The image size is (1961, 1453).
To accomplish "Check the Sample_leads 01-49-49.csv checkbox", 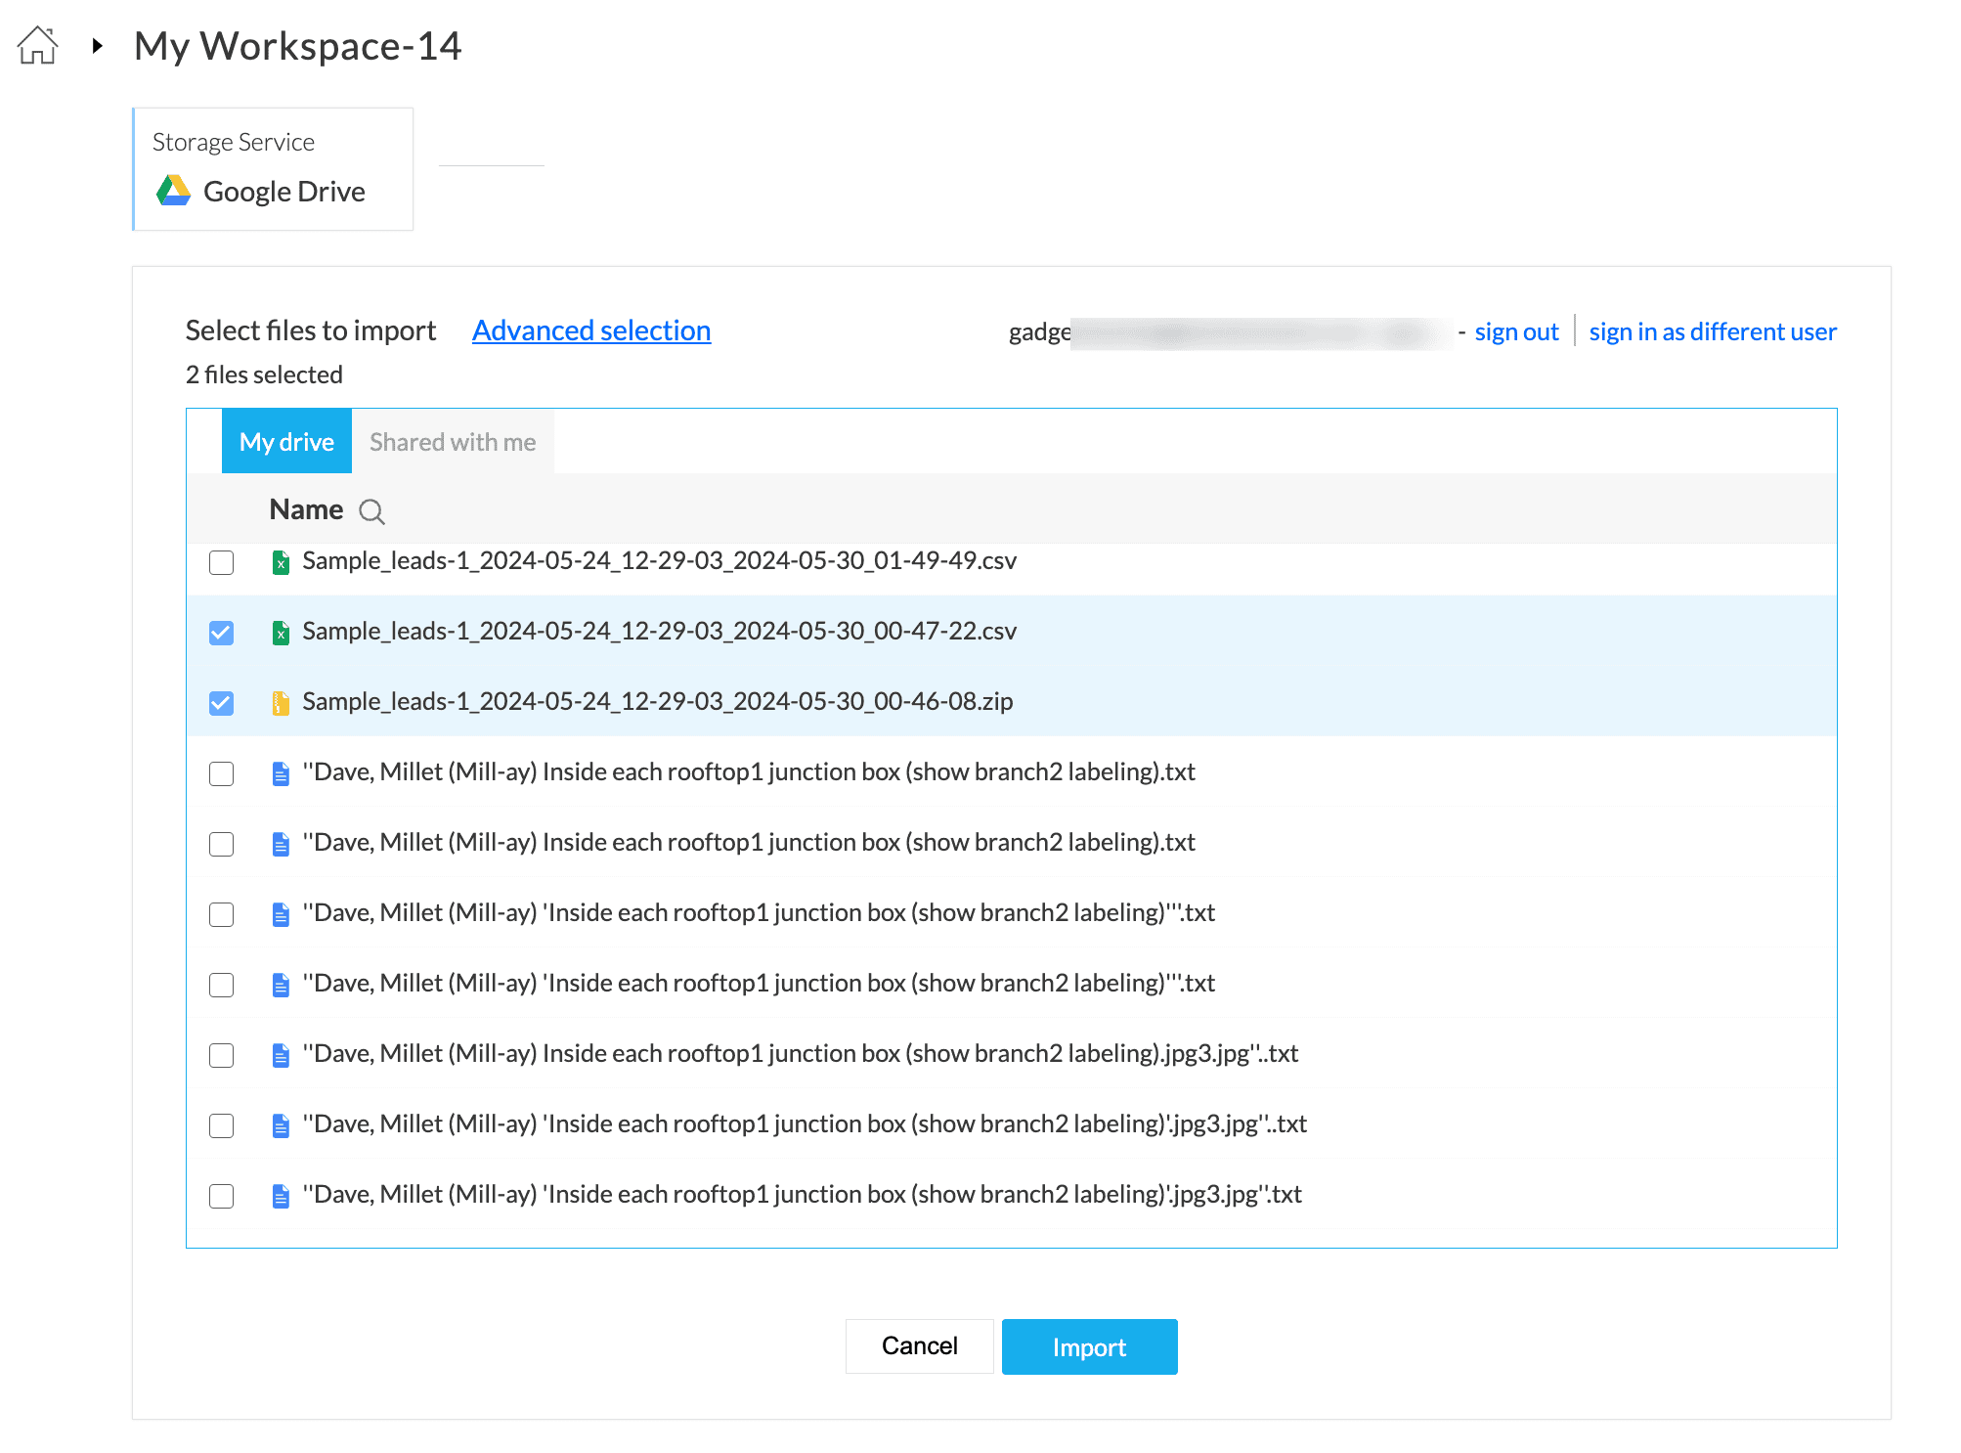I will [222, 562].
